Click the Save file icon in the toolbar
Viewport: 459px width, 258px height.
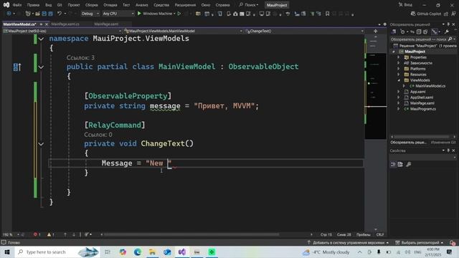point(44,14)
